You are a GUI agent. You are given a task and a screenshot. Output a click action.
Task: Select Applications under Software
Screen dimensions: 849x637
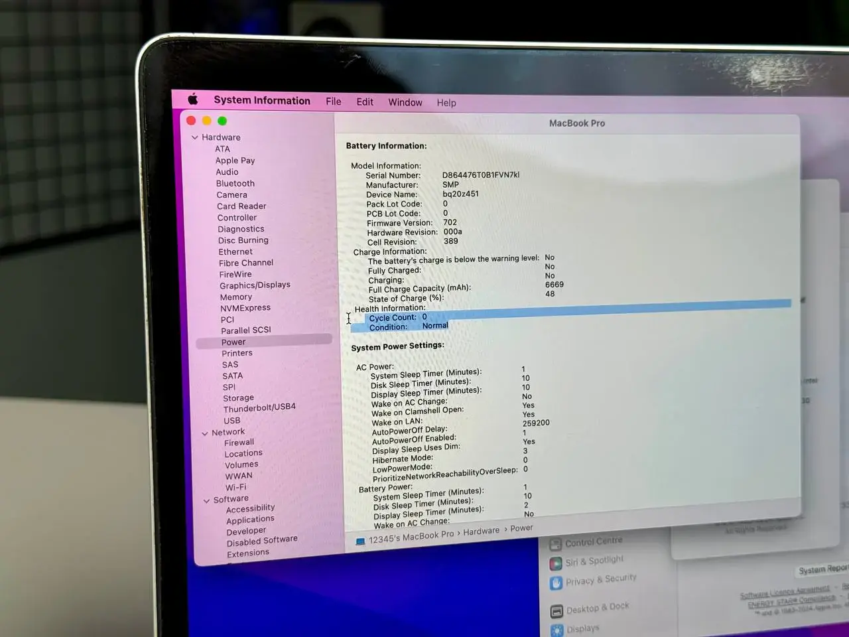(x=250, y=520)
